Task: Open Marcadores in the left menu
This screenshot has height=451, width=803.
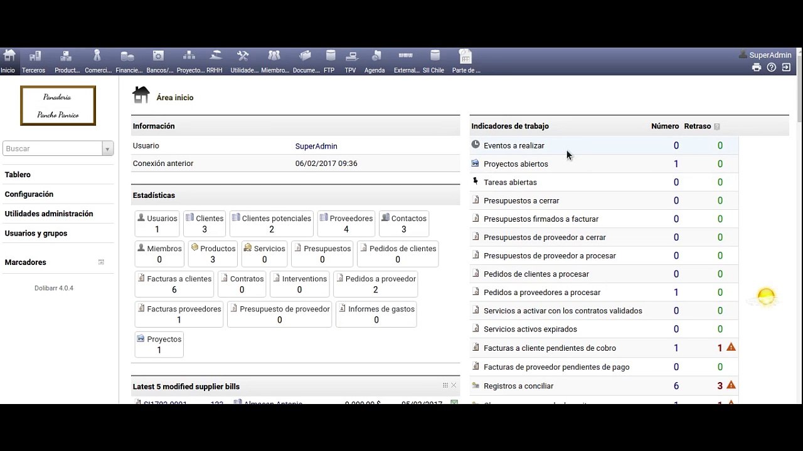Action: click(25, 262)
